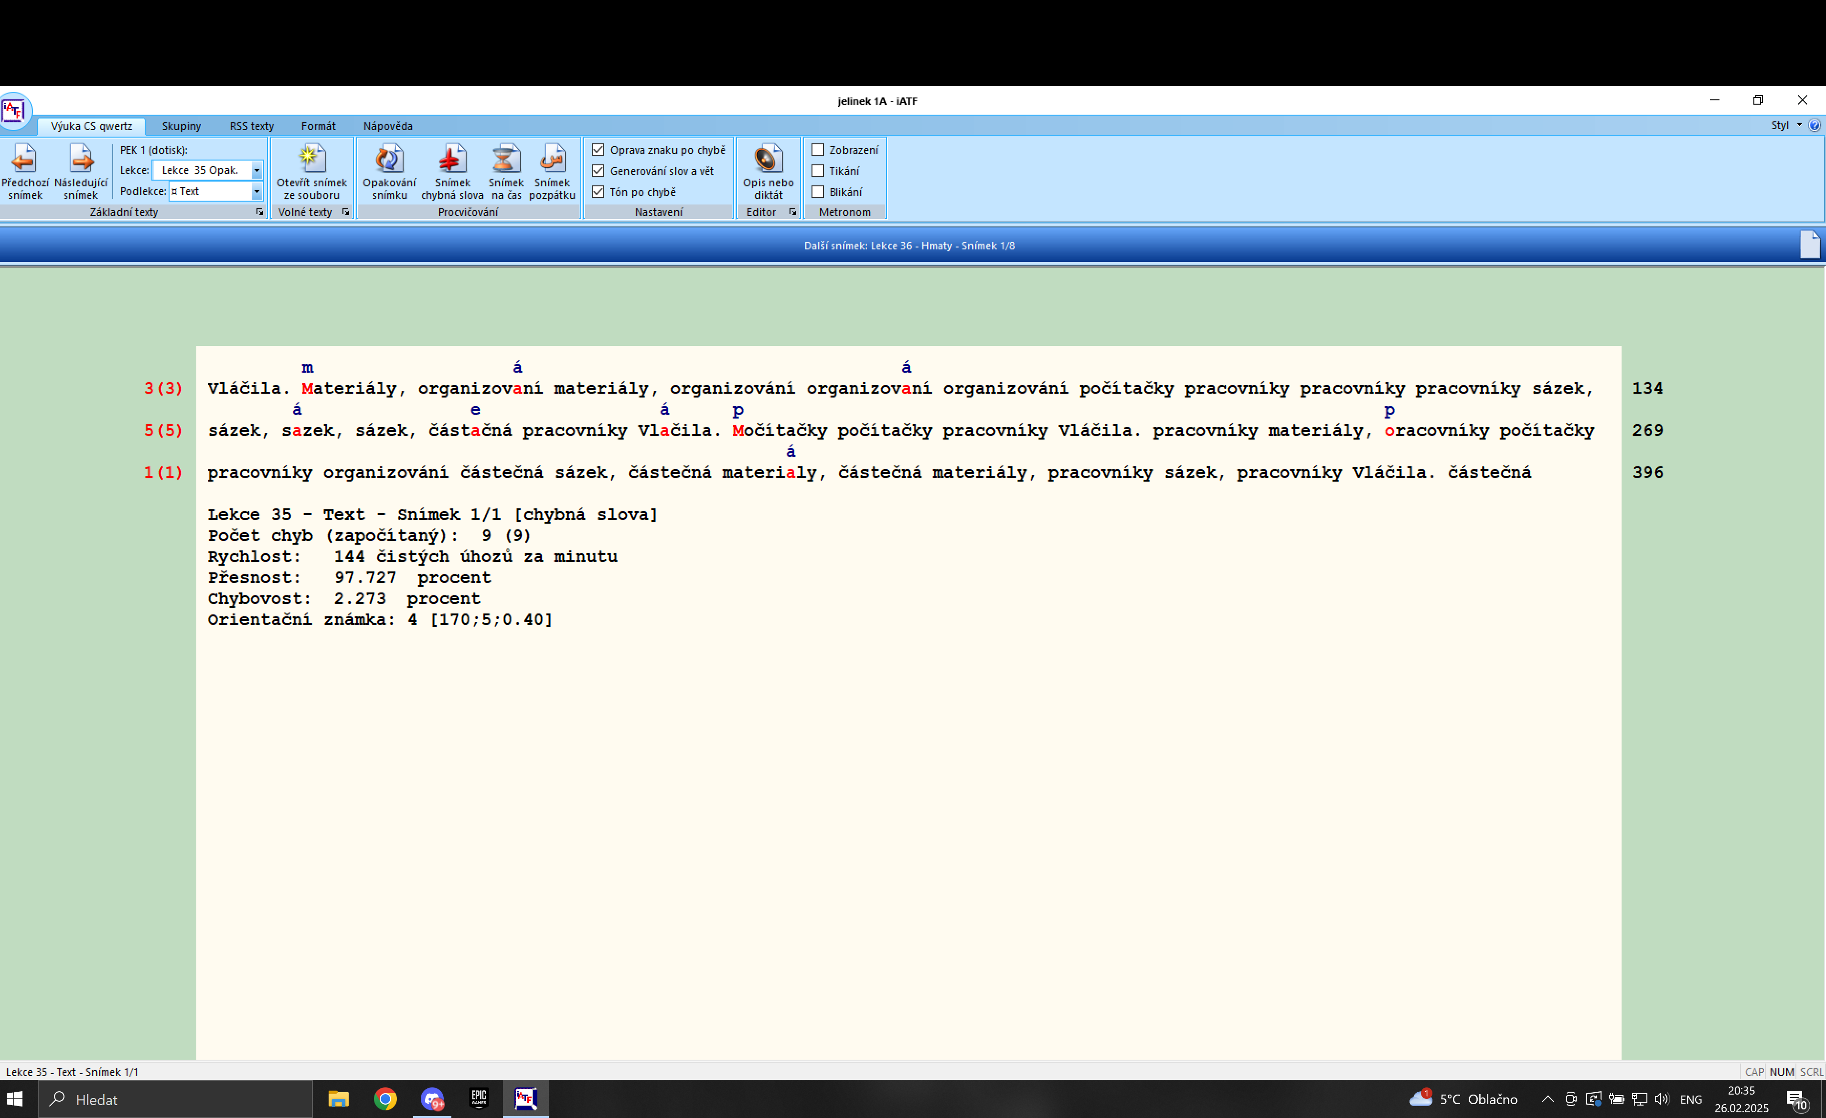Switch to the Skupiny tab
Image resolution: width=1826 pixels, height=1118 pixels.
(181, 126)
